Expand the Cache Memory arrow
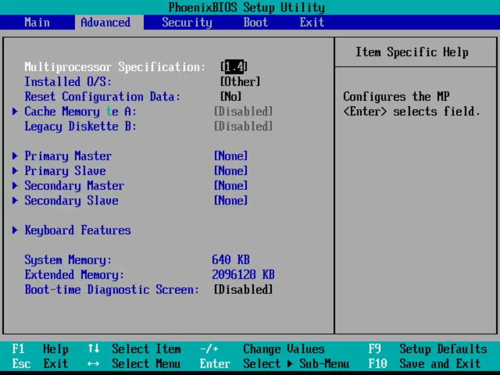500x375 pixels. click(15, 111)
